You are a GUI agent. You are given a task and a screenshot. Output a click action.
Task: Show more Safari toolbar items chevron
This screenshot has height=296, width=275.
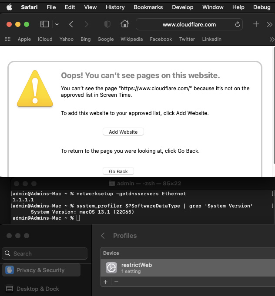click(x=270, y=24)
